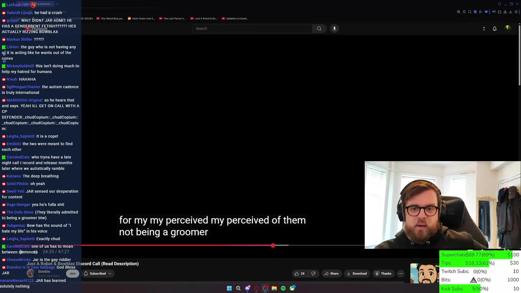Open the YouTube create/upload icon
Viewport: 521px width, 293px height.
(484, 28)
